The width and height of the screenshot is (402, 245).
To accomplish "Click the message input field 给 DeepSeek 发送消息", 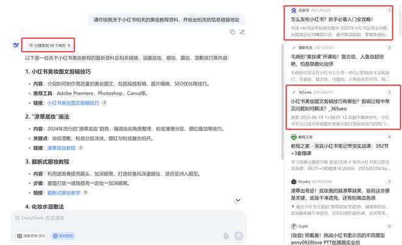I will (x=128, y=218).
